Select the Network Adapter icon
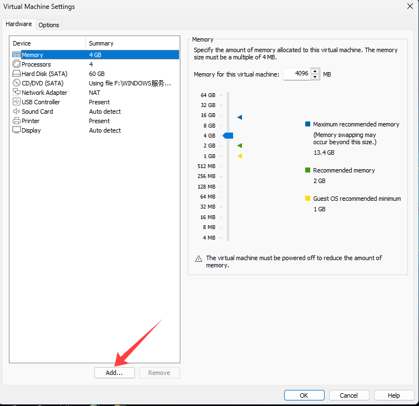419x406 pixels. pos(17,93)
